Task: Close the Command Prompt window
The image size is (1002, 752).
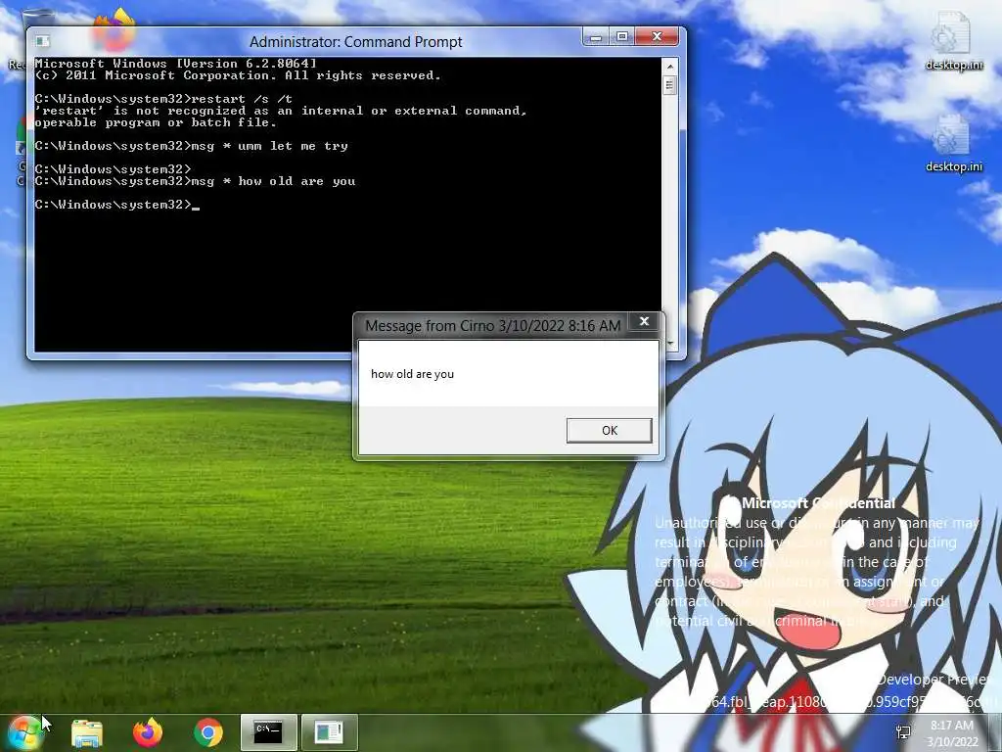Action: (x=657, y=37)
